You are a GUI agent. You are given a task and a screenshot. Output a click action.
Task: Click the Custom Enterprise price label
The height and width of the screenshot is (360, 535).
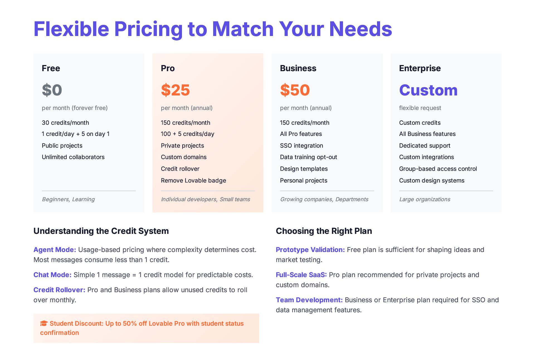point(428,90)
